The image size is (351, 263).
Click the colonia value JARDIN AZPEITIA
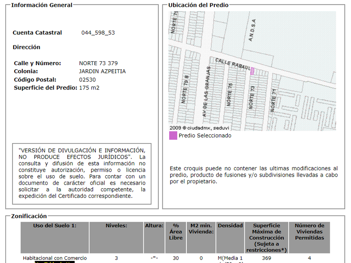click(x=102, y=71)
